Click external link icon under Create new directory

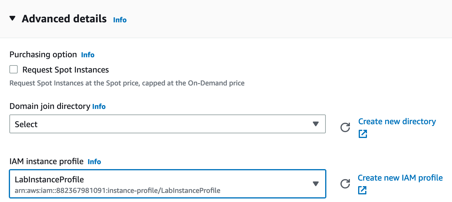[363, 134]
